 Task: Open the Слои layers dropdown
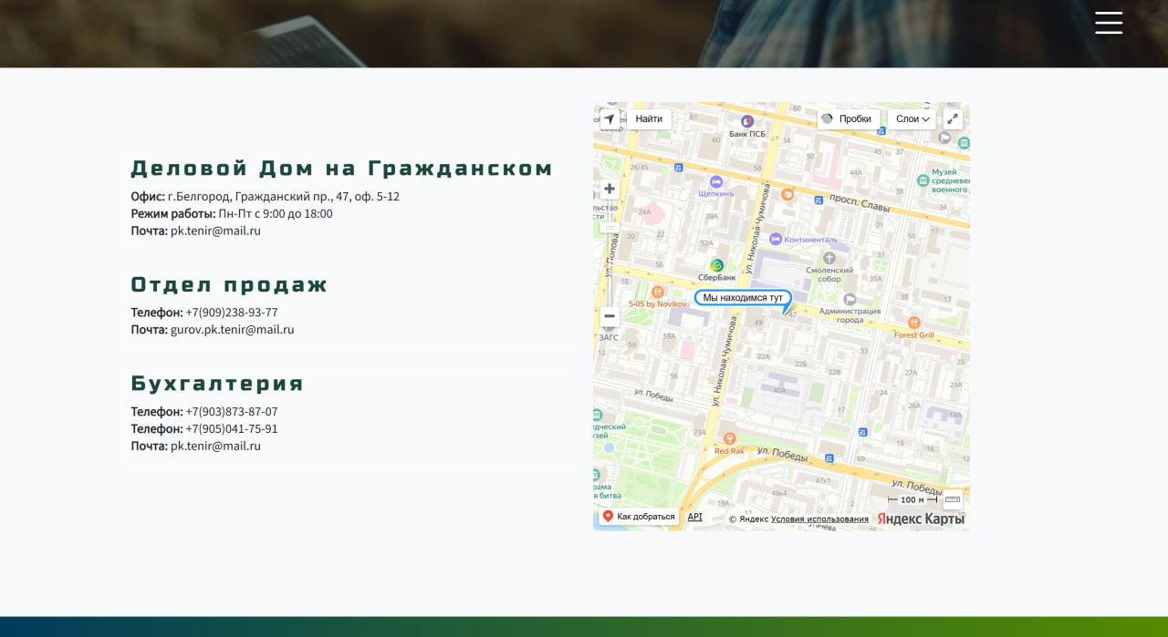pos(912,119)
